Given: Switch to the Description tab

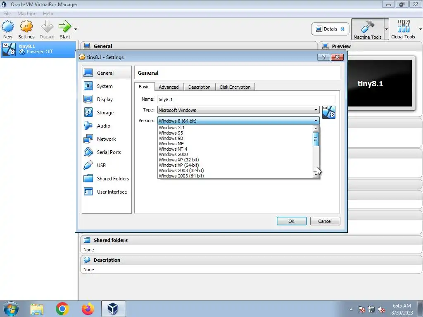Looking at the screenshot, I should [x=200, y=87].
